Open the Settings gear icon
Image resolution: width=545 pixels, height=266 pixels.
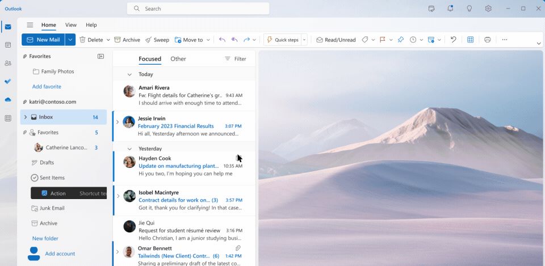pyautogui.click(x=488, y=9)
